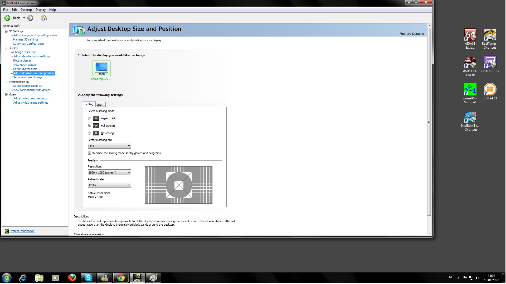Open prime95 desktop shortcut
This screenshot has width=506, height=284.
coord(470,93)
